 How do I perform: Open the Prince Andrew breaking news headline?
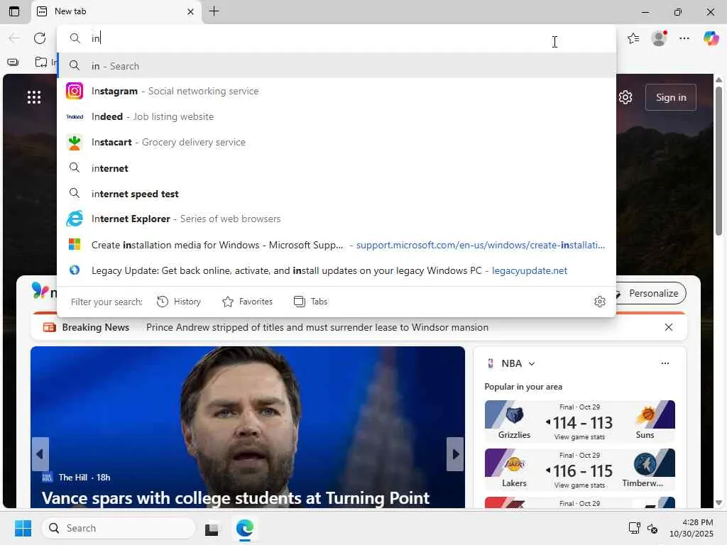tap(317, 327)
